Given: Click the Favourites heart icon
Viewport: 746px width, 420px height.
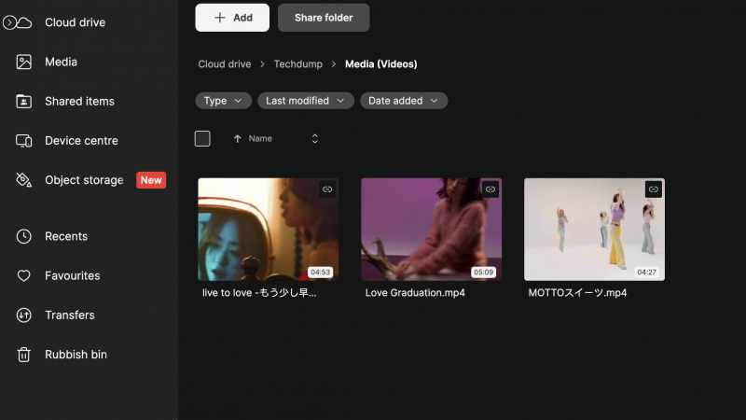Looking at the screenshot, I should (x=24, y=275).
